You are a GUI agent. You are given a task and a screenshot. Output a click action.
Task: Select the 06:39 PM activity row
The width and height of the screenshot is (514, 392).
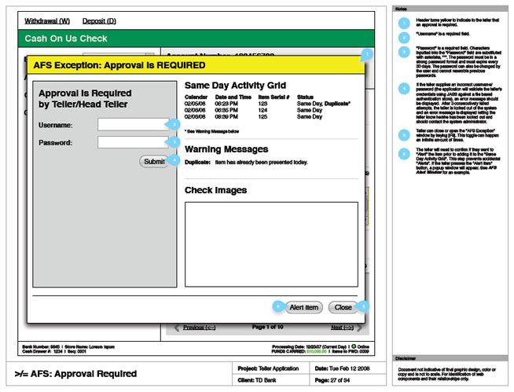tap(253, 117)
